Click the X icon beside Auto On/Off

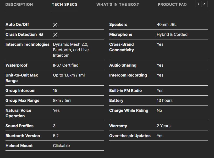(x=55, y=25)
